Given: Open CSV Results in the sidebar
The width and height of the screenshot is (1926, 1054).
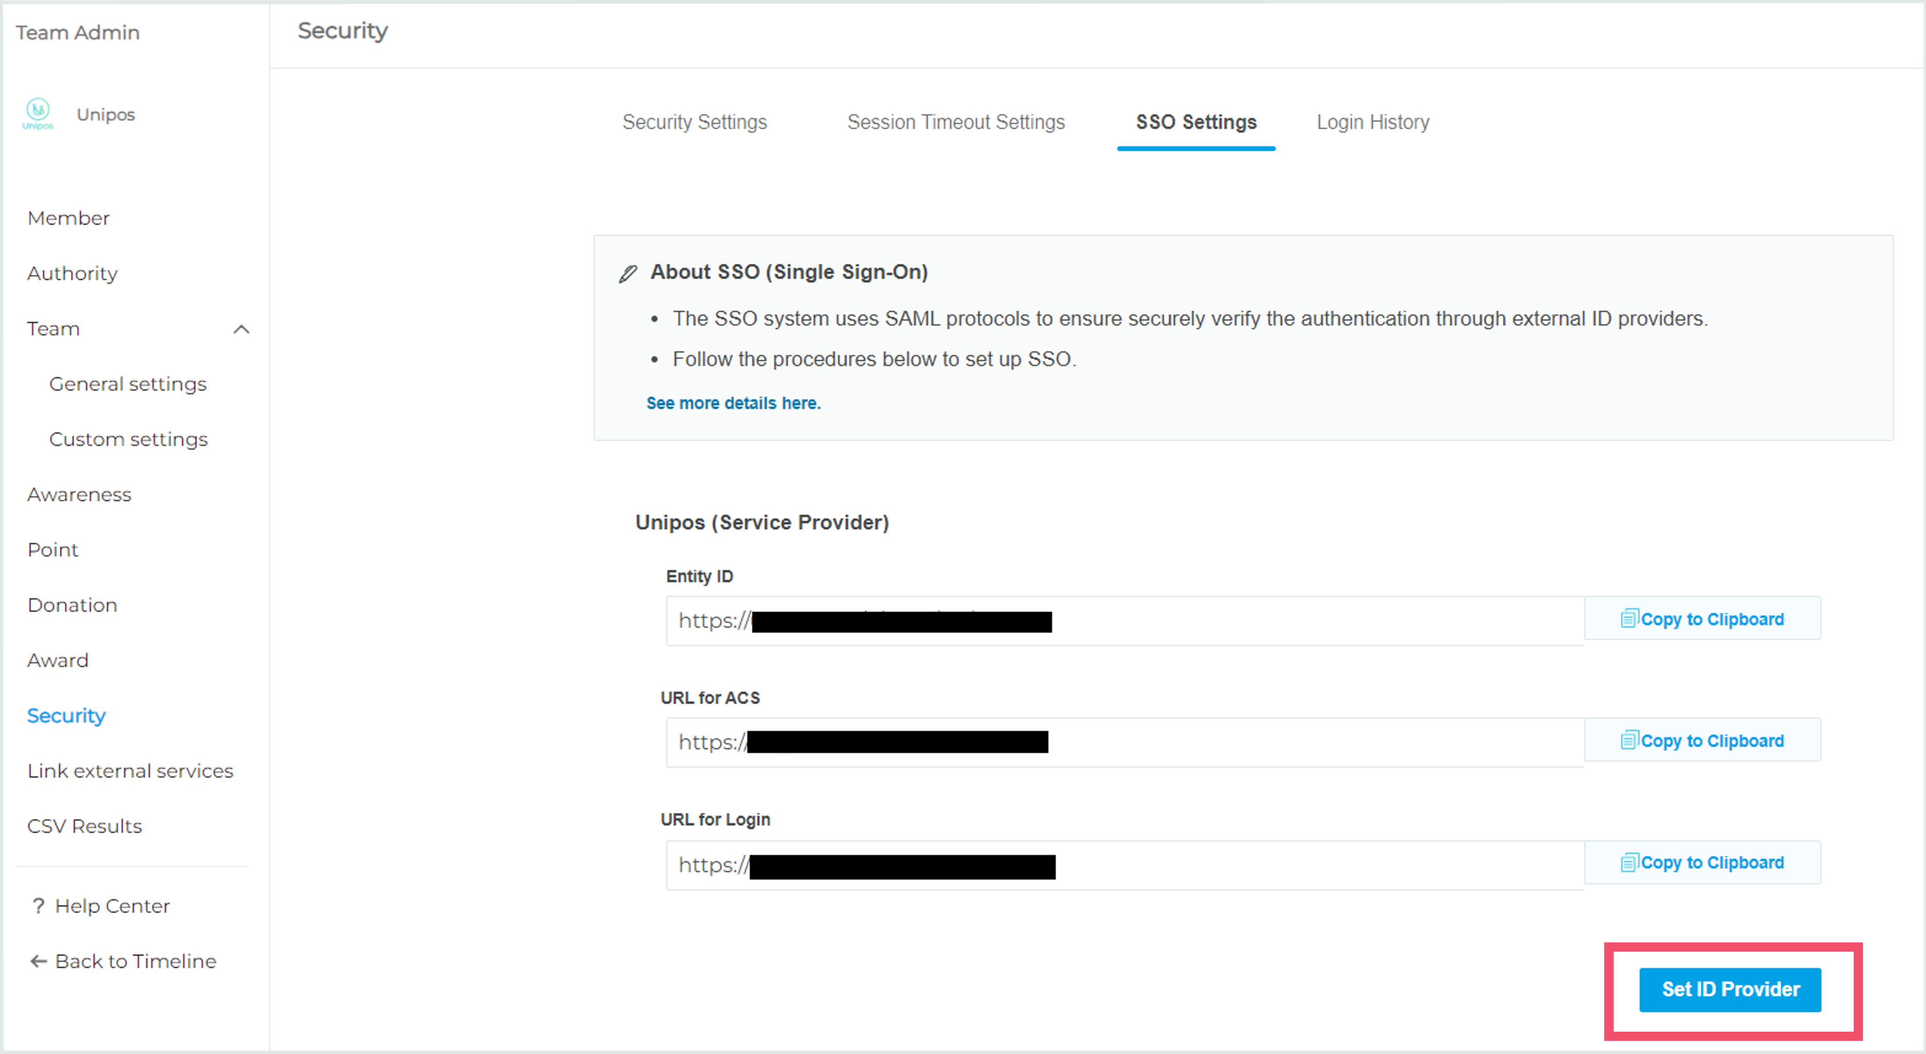Looking at the screenshot, I should 84,827.
